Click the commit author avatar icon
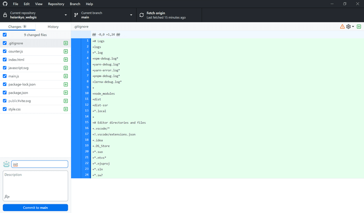The width and height of the screenshot is (364, 213). click(x=6, y=164)
